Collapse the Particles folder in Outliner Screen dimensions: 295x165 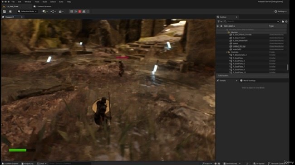pos(226,52)
